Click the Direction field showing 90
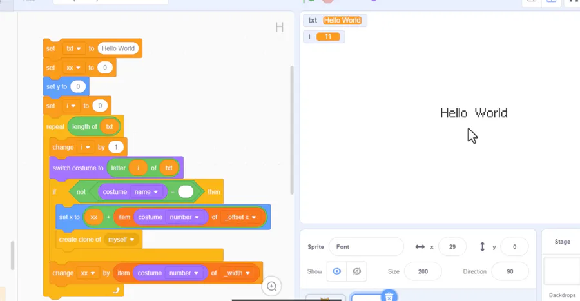The width and height of the screenshot is (580, 301). click(510, 271)
